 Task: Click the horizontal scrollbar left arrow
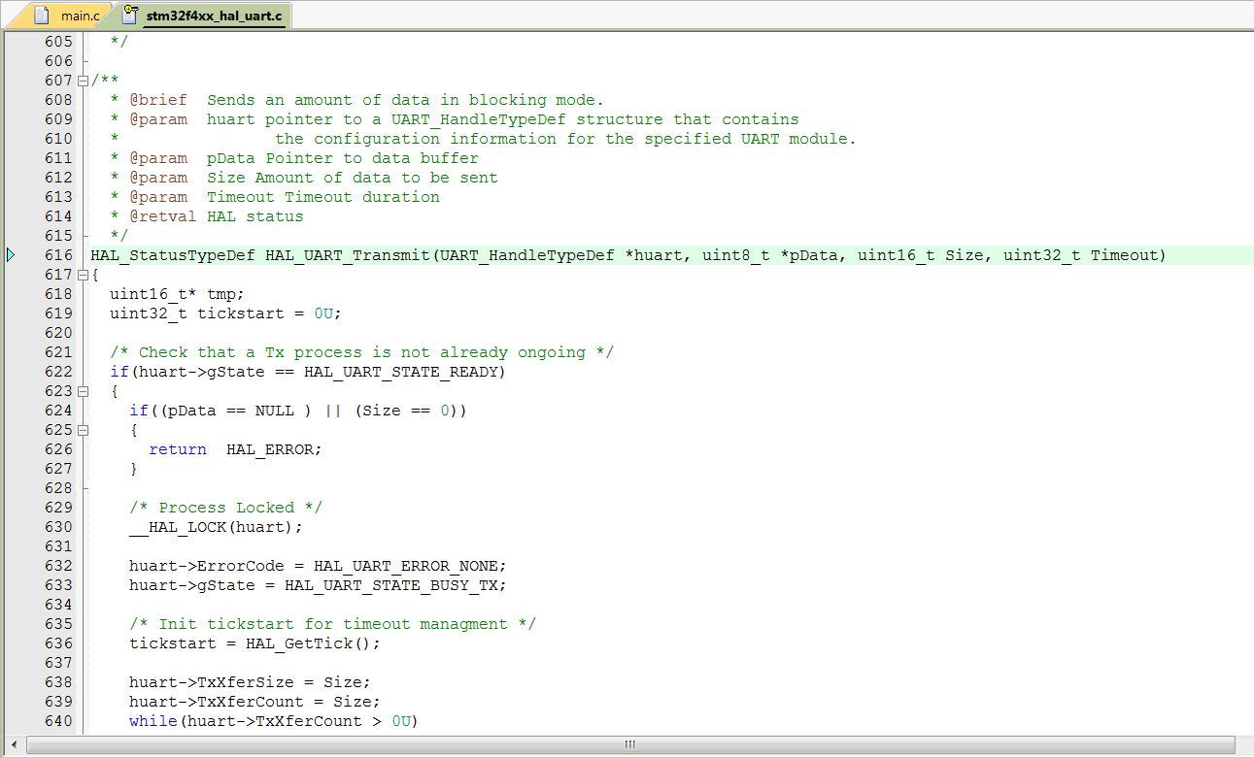(x=16, y=744)
